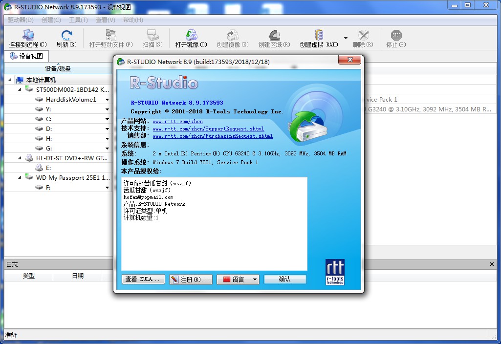The width and height of the screenshot is (501, 344).
Task: Click the View EULA (查看 EULA...) button
Action: (143, 279)
